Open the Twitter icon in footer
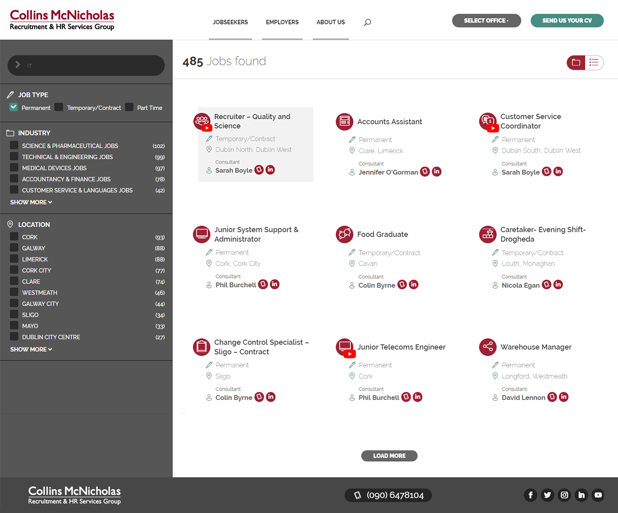The height and width of the screenshot is (513, 618). coord(547,495)
